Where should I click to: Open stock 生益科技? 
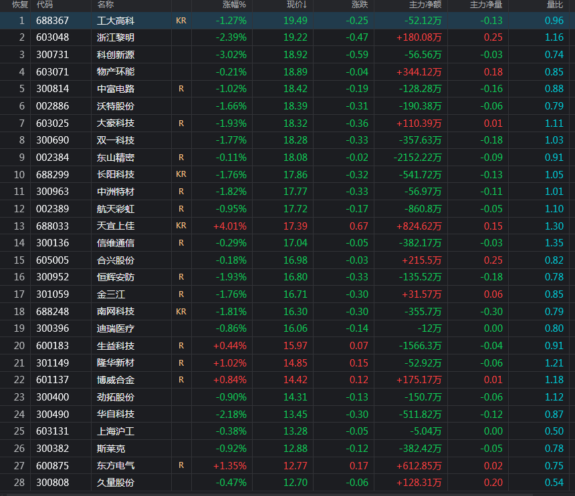116,346
